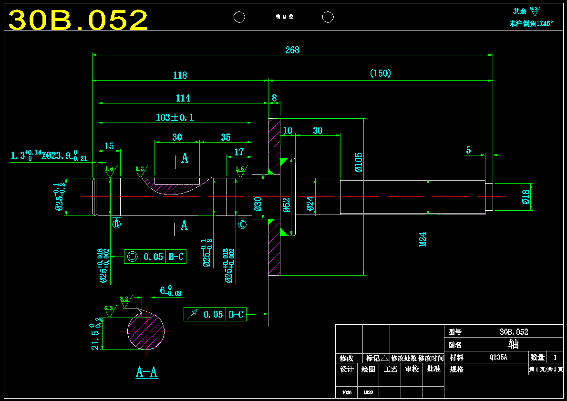
Task: Select the 118 dimension text
Action: pyautogui.click(x=180, y=75)
